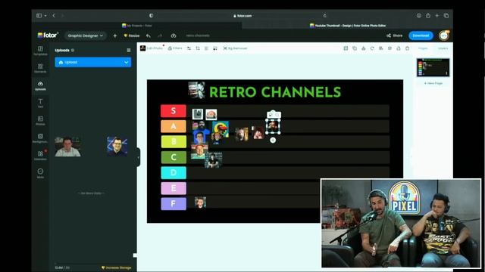This screenshot has width=485, height=272.
Task: Click the Safari share icon
Action: coord(427,15)
